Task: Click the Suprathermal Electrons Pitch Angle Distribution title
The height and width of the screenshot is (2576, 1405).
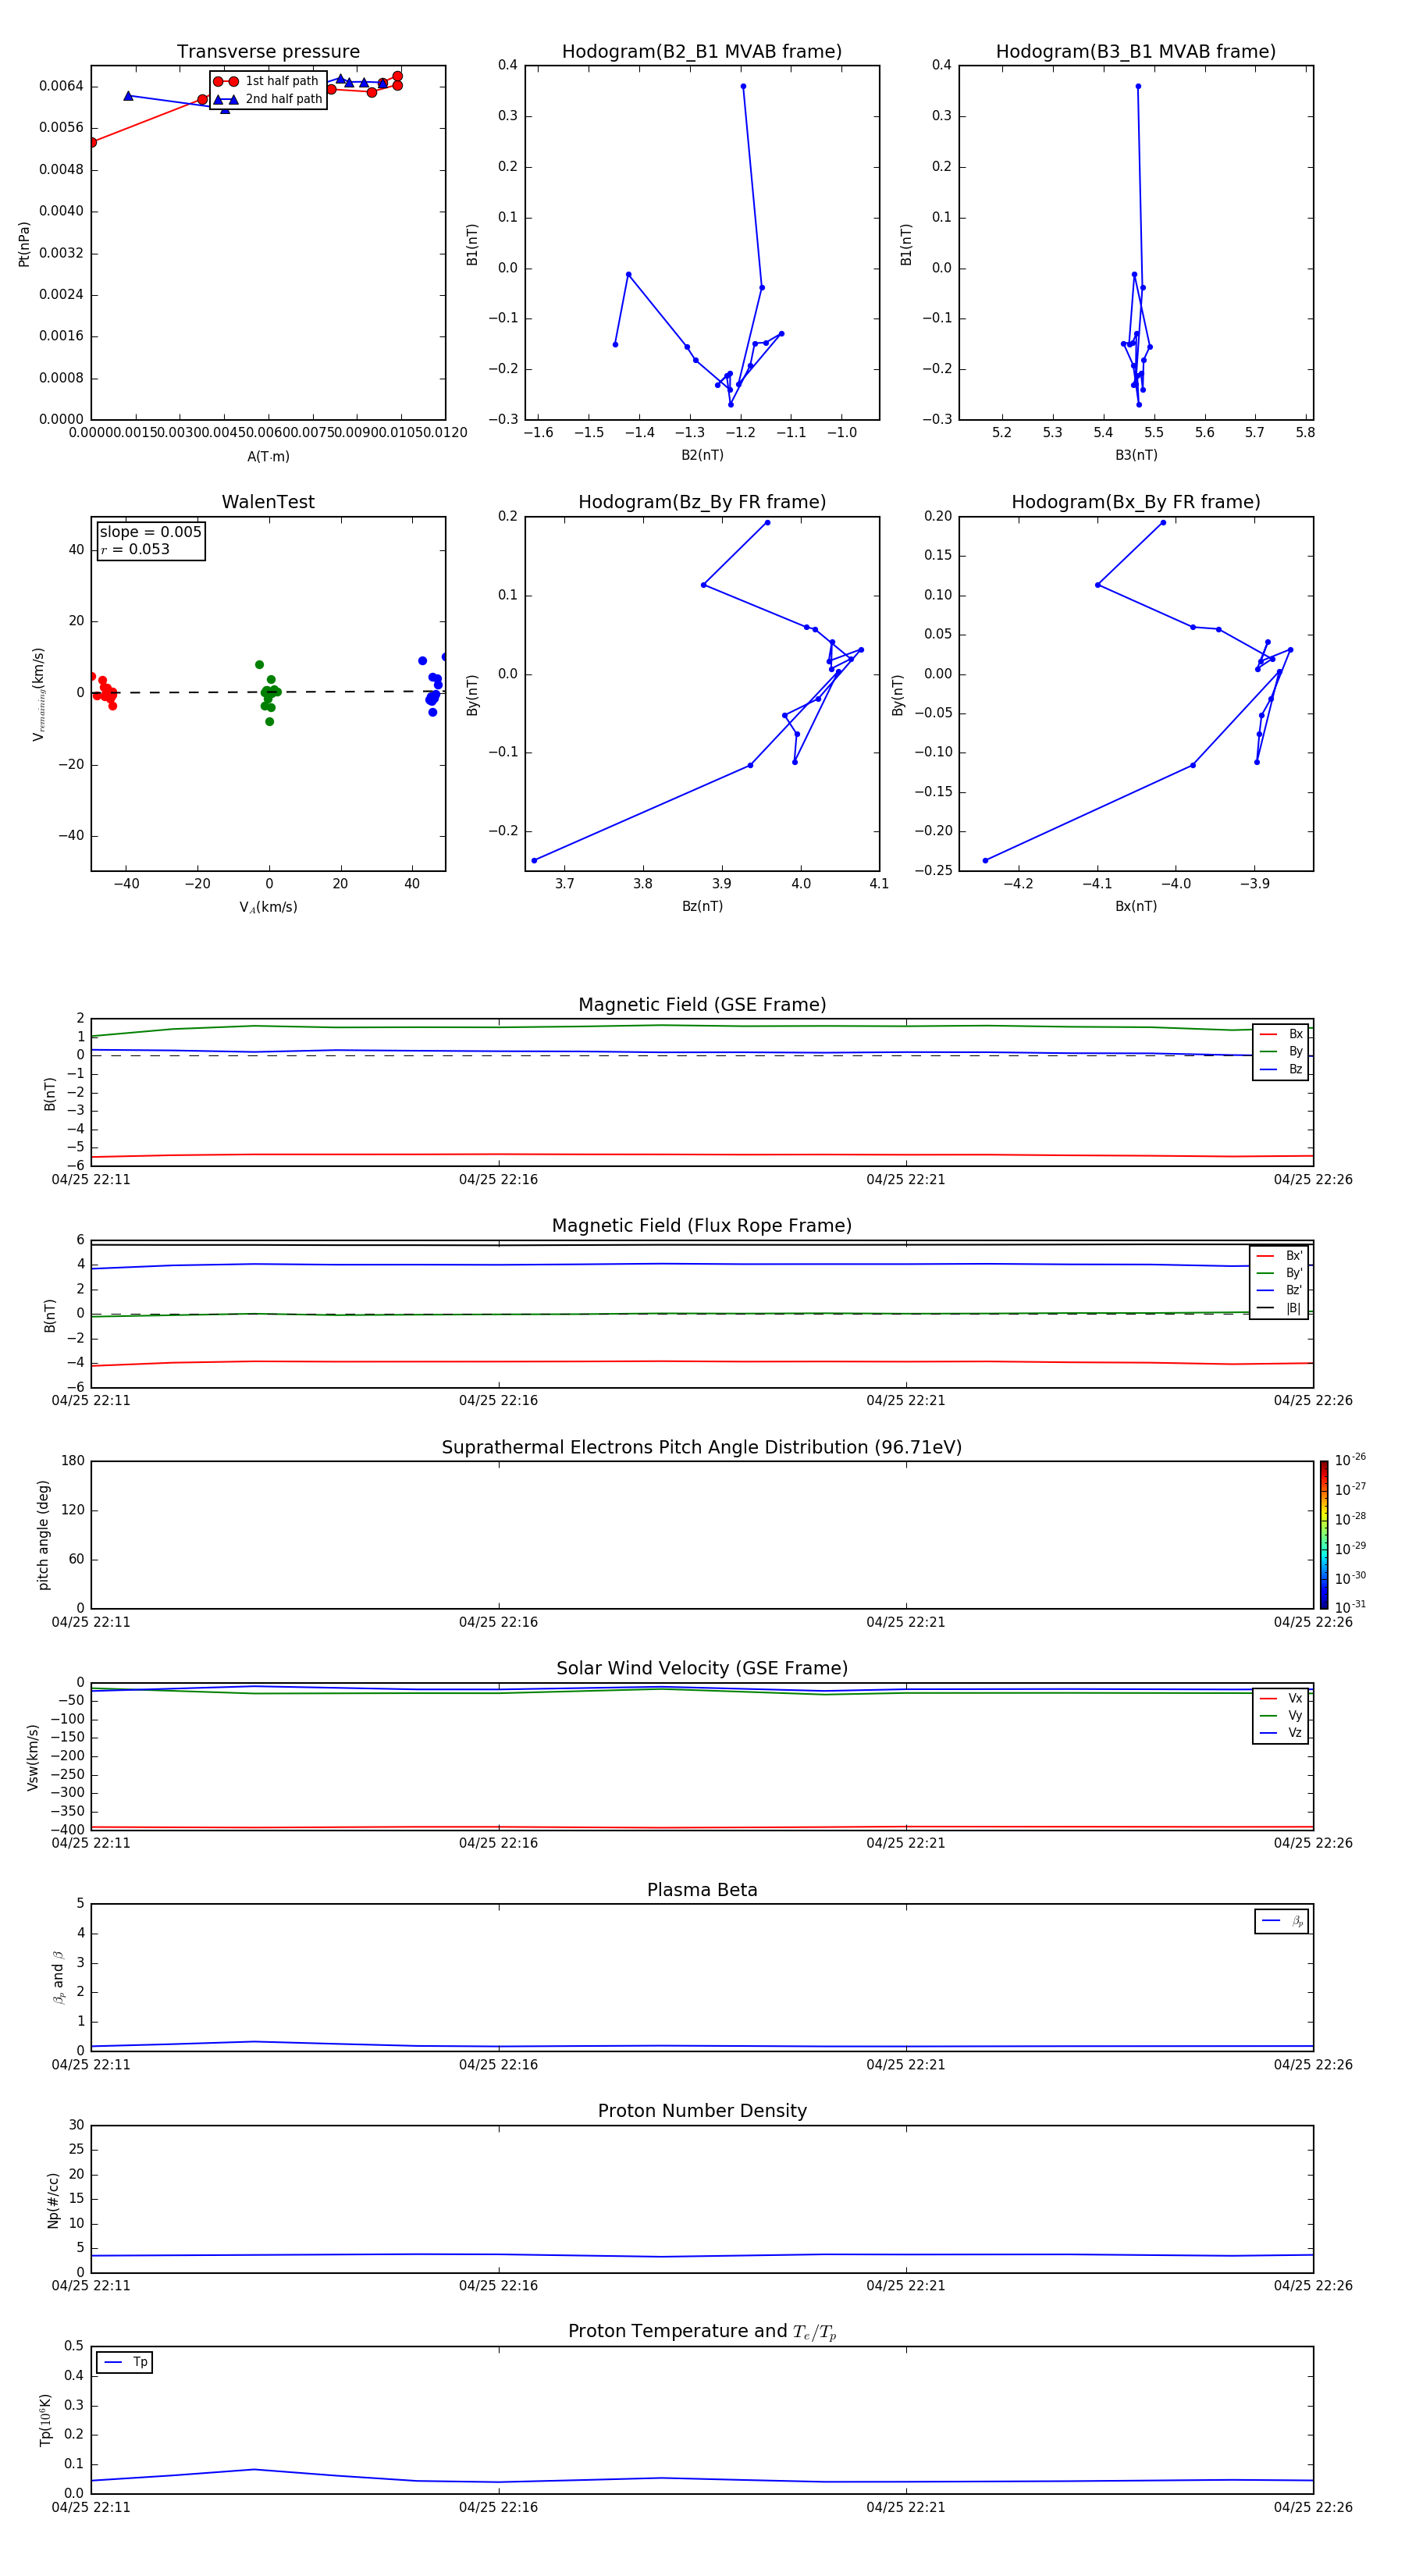Action: [x=702, y=1447]
